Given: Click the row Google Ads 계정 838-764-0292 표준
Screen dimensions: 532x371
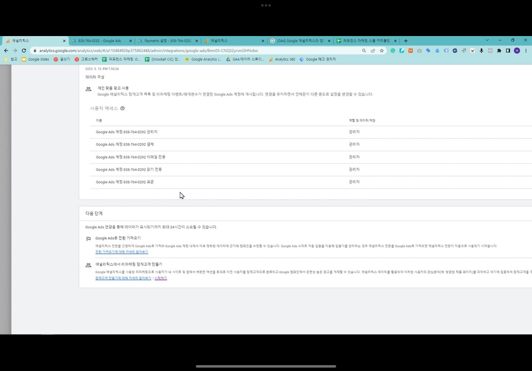Looking at the screenshot, I should coord(311,182).
